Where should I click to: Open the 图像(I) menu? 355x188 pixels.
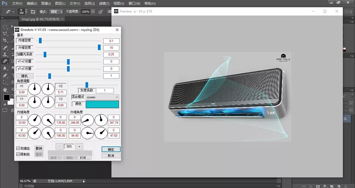[46, 3]
